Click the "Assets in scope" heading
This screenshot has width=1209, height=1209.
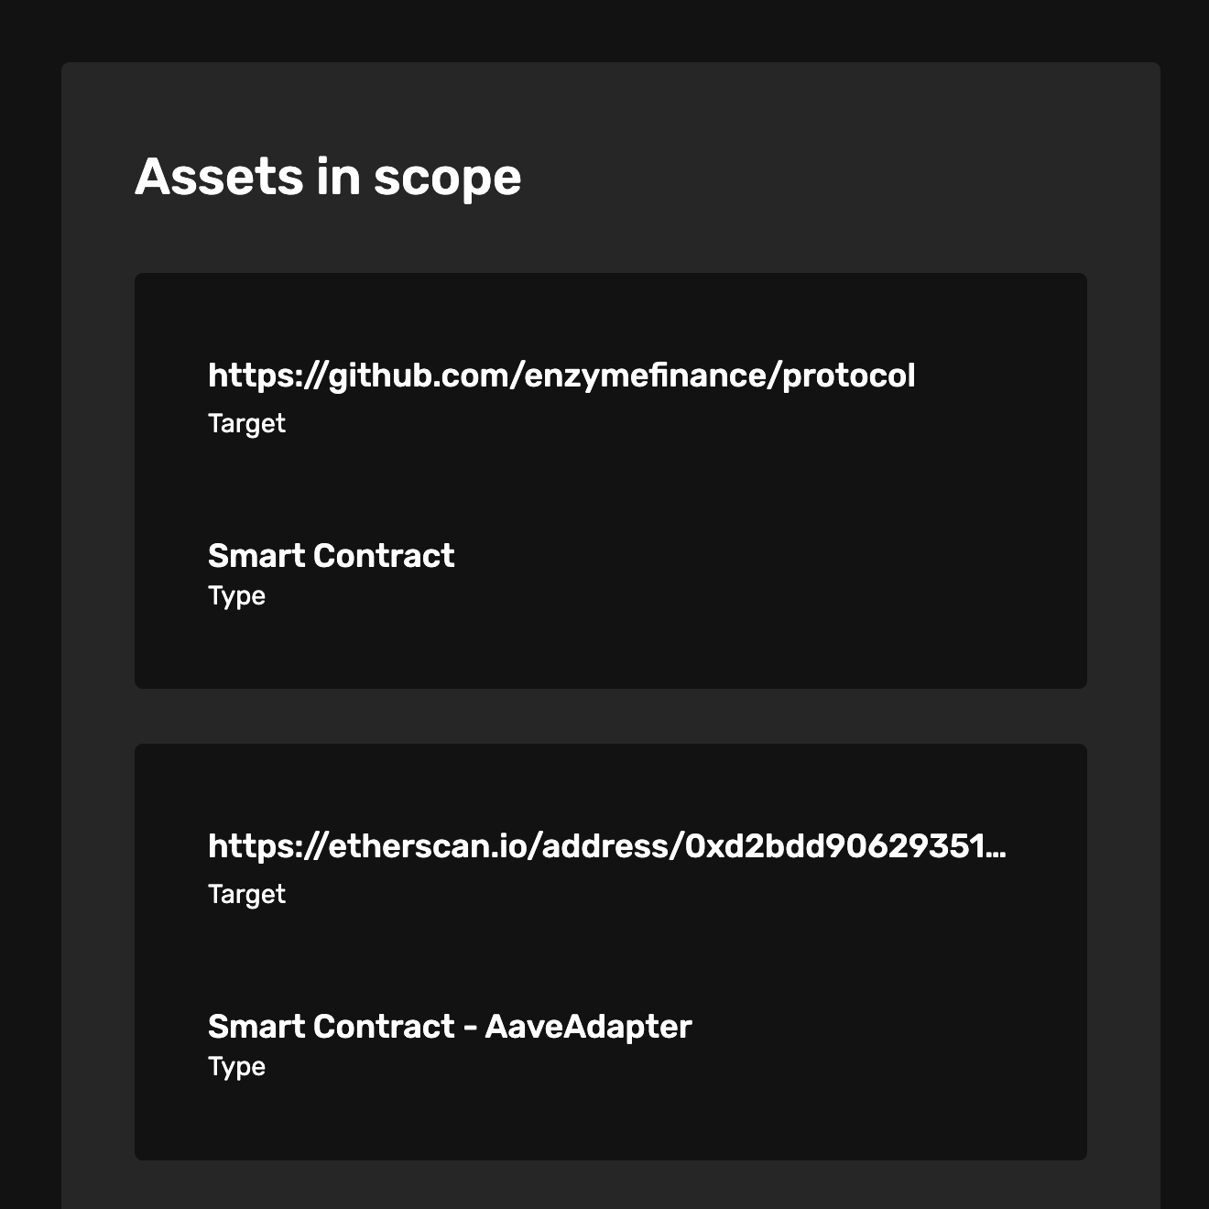tap(328, 177)
